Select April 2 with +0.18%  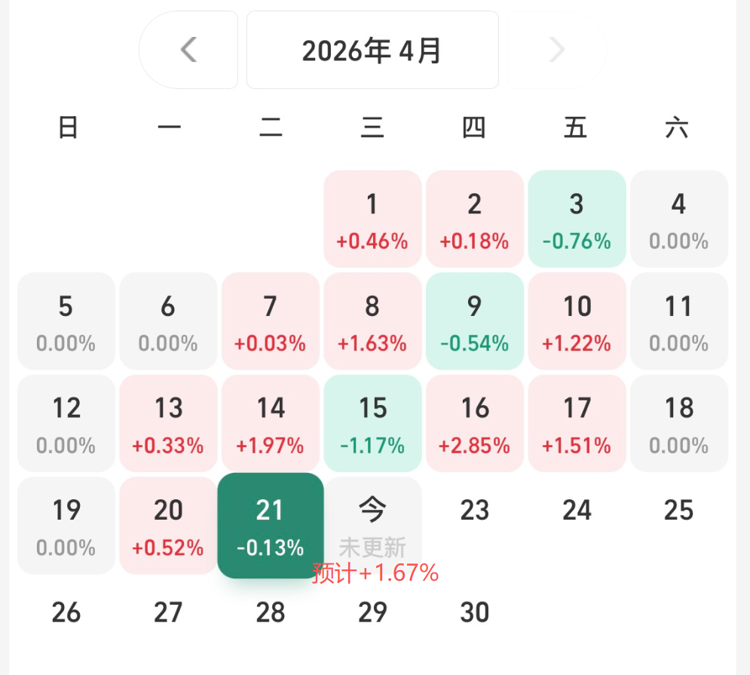tap(475, 219)
